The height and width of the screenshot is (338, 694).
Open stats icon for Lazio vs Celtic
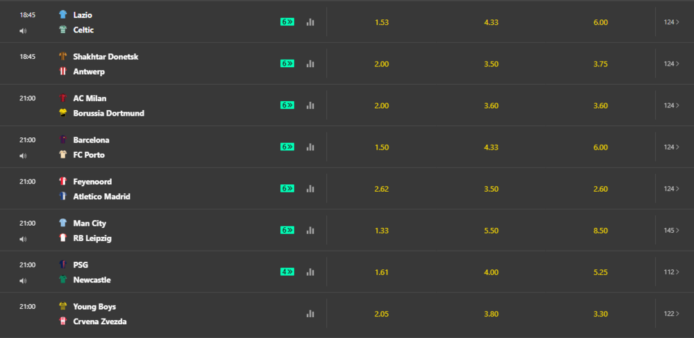point(310,22)
